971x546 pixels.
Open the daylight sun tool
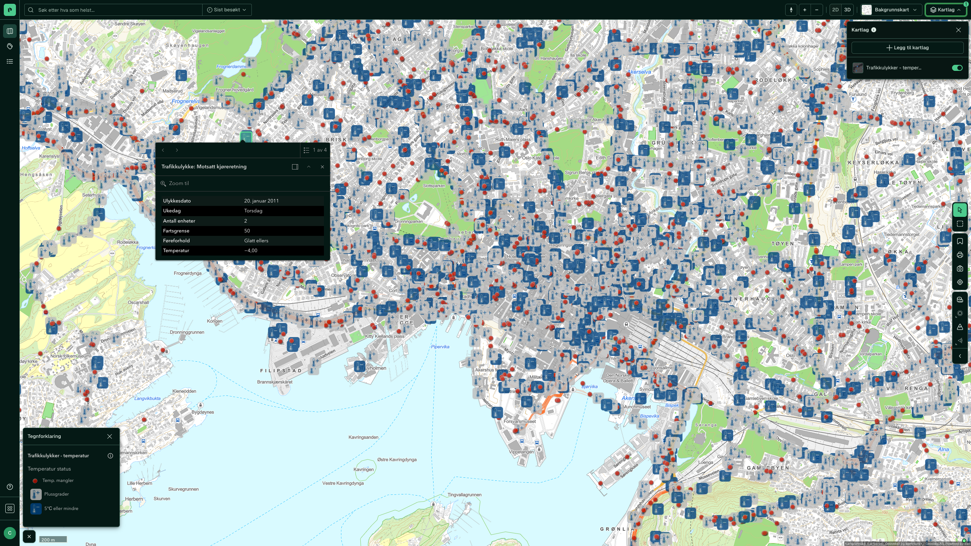[960, 313]
